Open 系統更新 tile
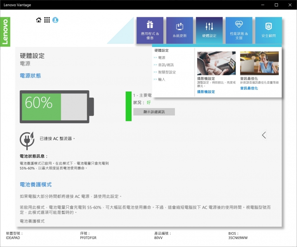Viewport: 297px width, 247px height. coord(179,30)
